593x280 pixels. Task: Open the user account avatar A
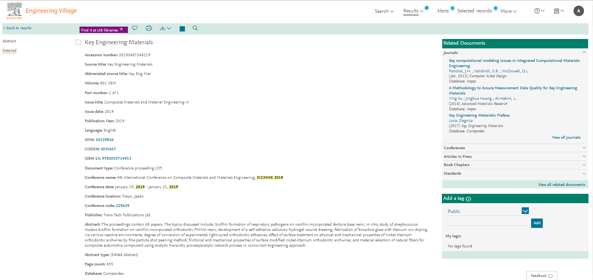579,11
